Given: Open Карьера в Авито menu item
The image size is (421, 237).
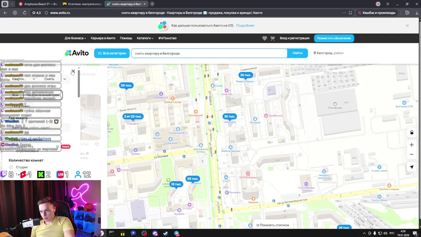Looking at the screenshot, I should point(103,38).
